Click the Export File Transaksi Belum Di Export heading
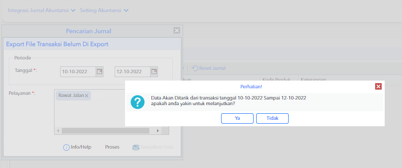The width and height of the screenshot is (402, 168). click(x=57, y=44)
